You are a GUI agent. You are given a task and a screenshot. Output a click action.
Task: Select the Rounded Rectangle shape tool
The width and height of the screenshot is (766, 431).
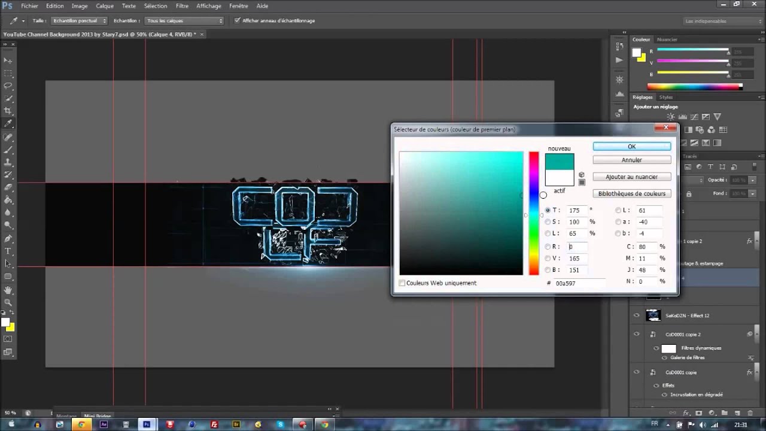click(8, 276)
